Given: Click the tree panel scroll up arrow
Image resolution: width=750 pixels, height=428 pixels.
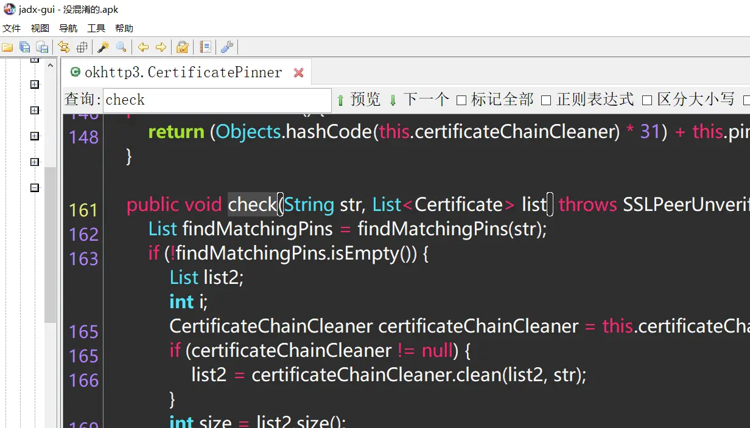Looking at the screenshot, I should (51, 64).
